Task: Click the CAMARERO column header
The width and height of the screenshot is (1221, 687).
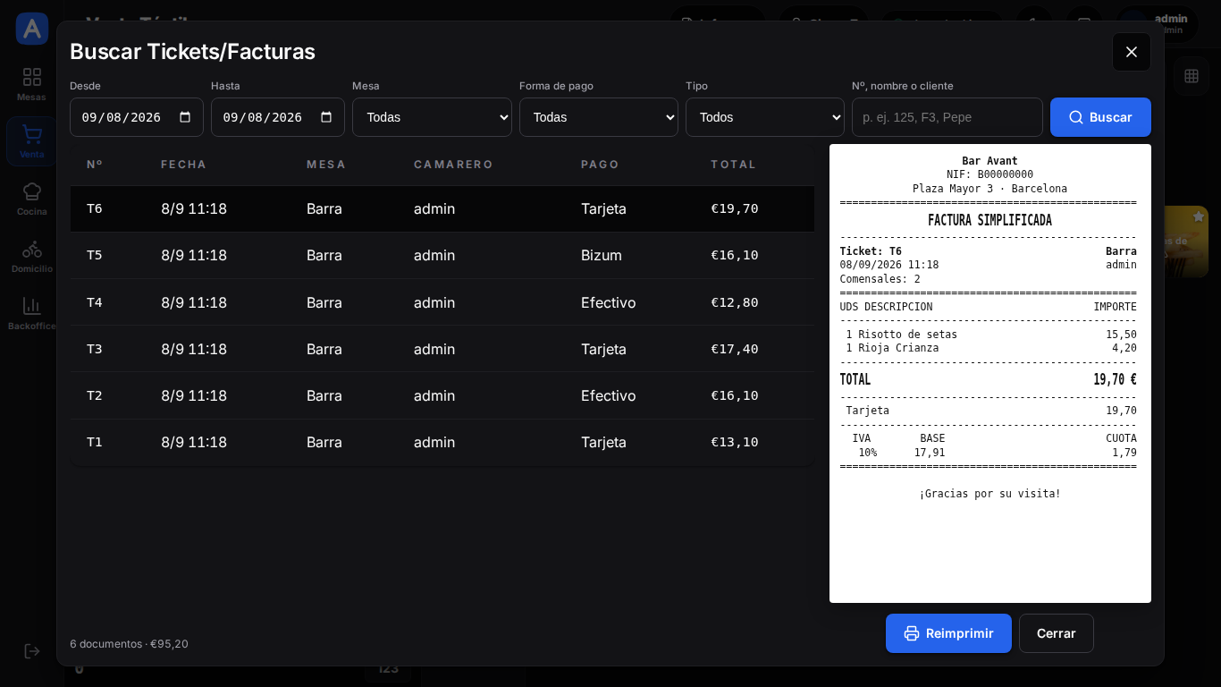Action: pyautogui.click(x=453, y=165)
